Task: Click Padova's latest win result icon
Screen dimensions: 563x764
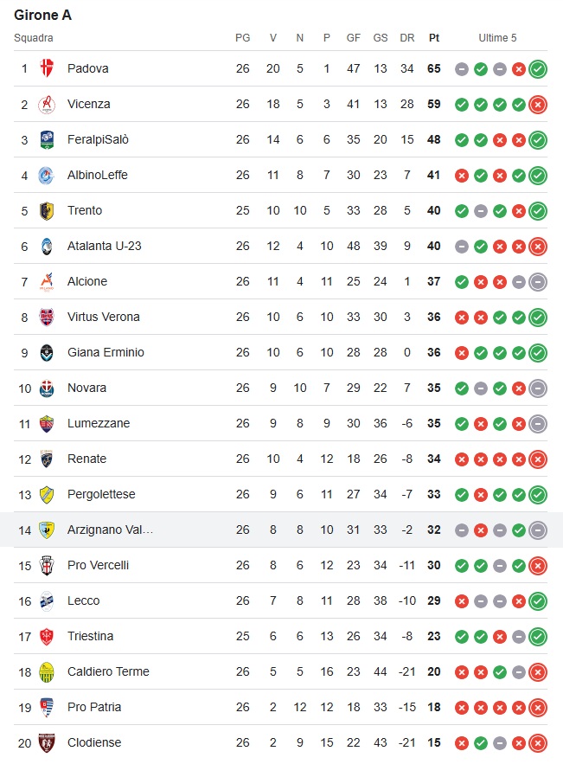Action: (538, 69)
